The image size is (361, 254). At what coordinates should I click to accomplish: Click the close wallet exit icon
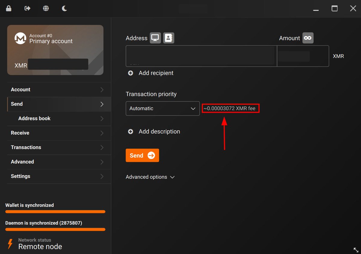[x=27, y=8]
